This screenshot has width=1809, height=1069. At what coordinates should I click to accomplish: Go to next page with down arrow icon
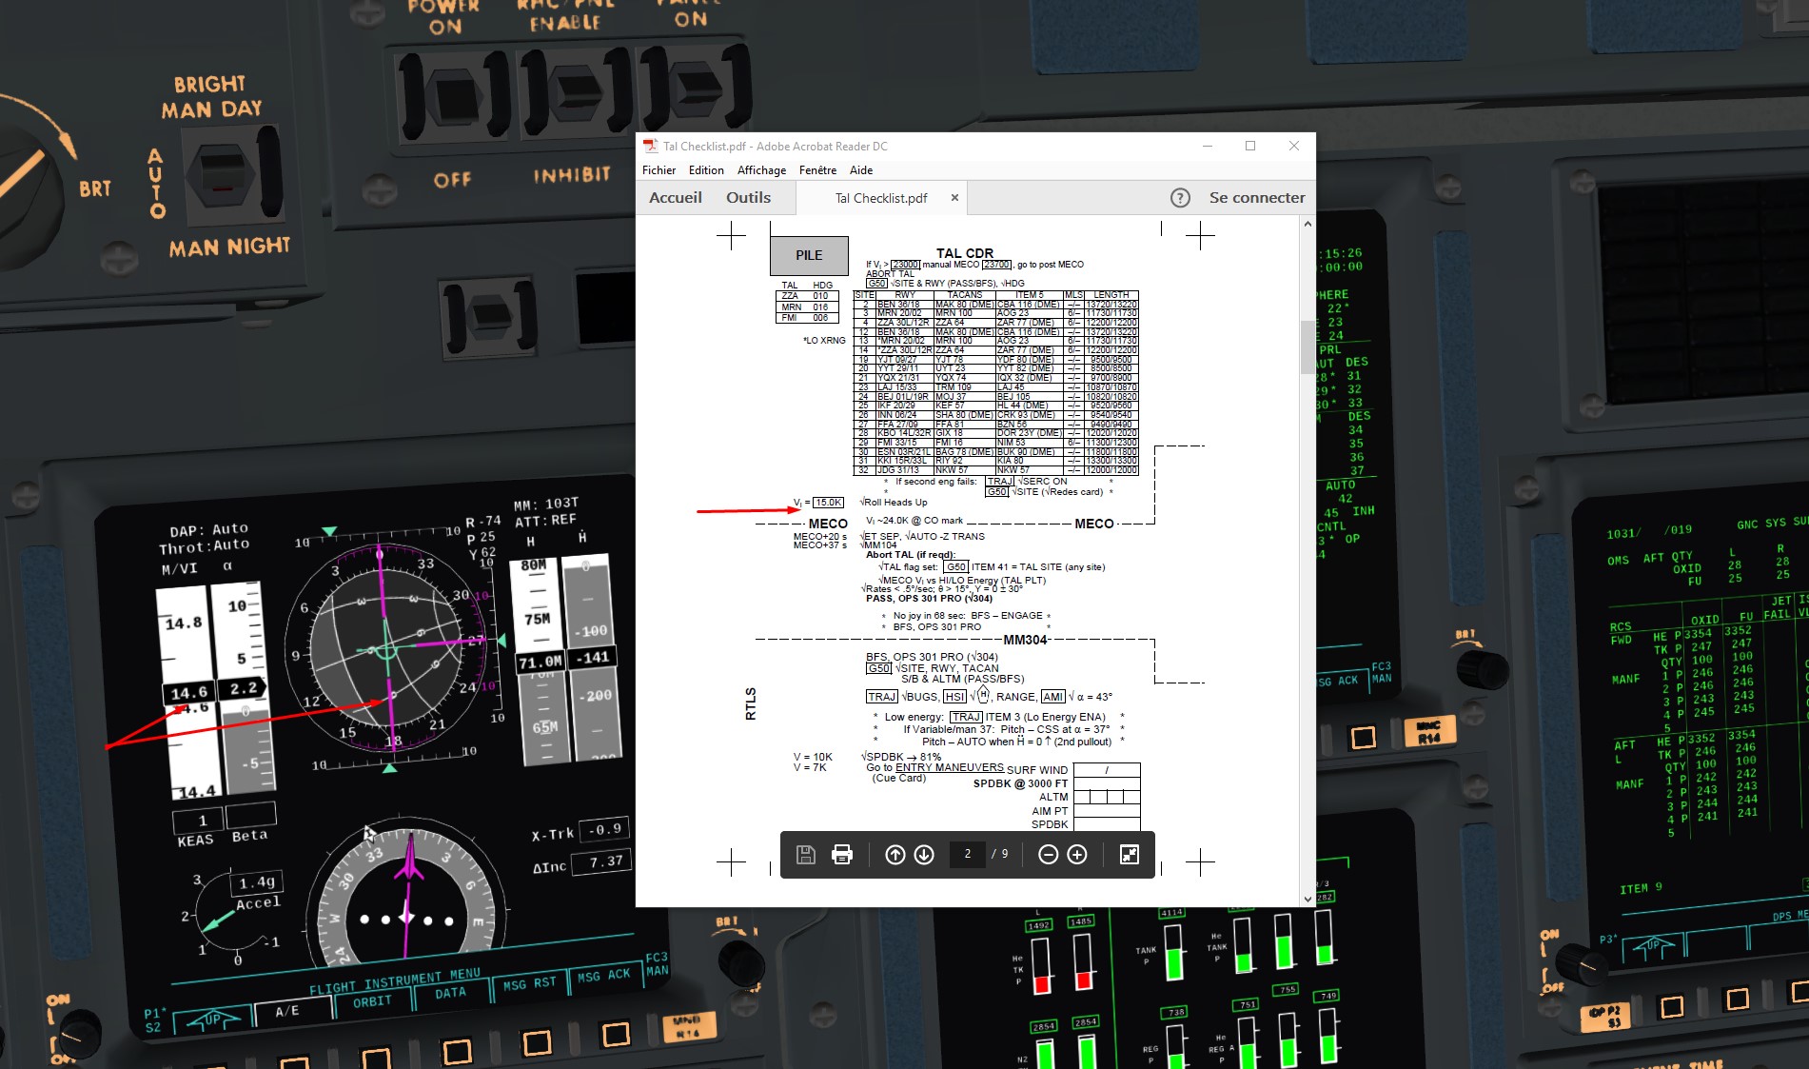(924, 855)
